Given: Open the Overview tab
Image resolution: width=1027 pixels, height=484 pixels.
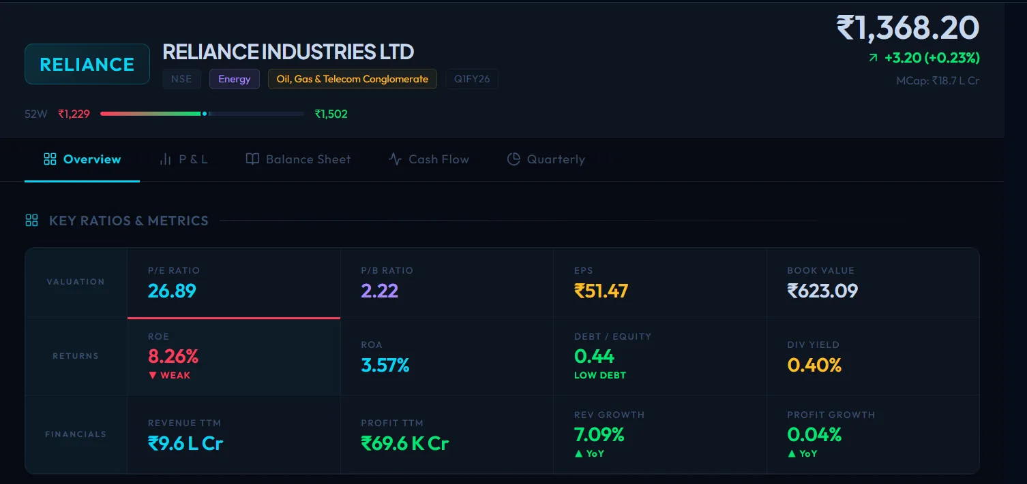Looking at the screenshot, I should (x=82, y=159).
